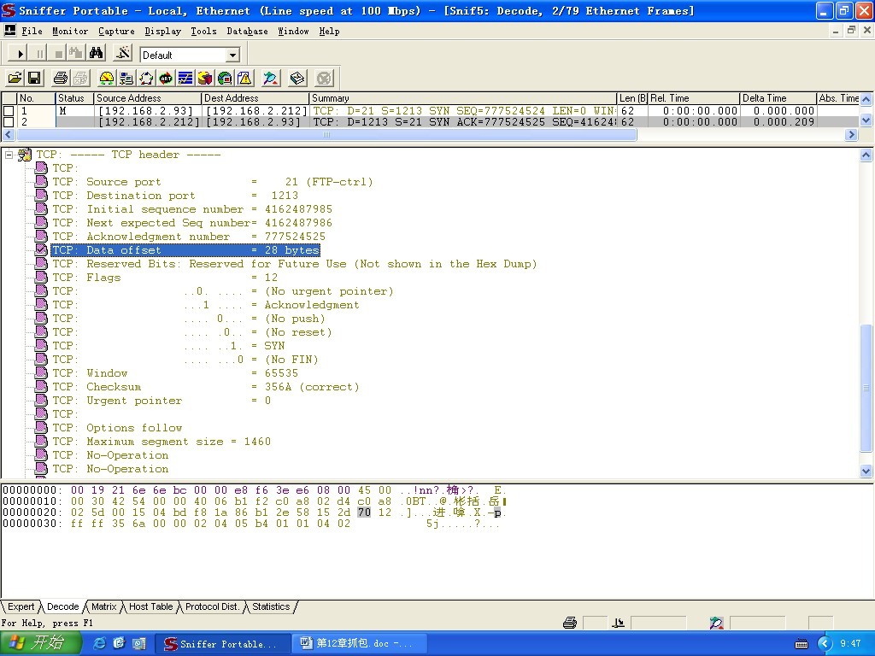Click the address book toolbar icon
This screenshot has width=875, height=656.
point(297,78)
